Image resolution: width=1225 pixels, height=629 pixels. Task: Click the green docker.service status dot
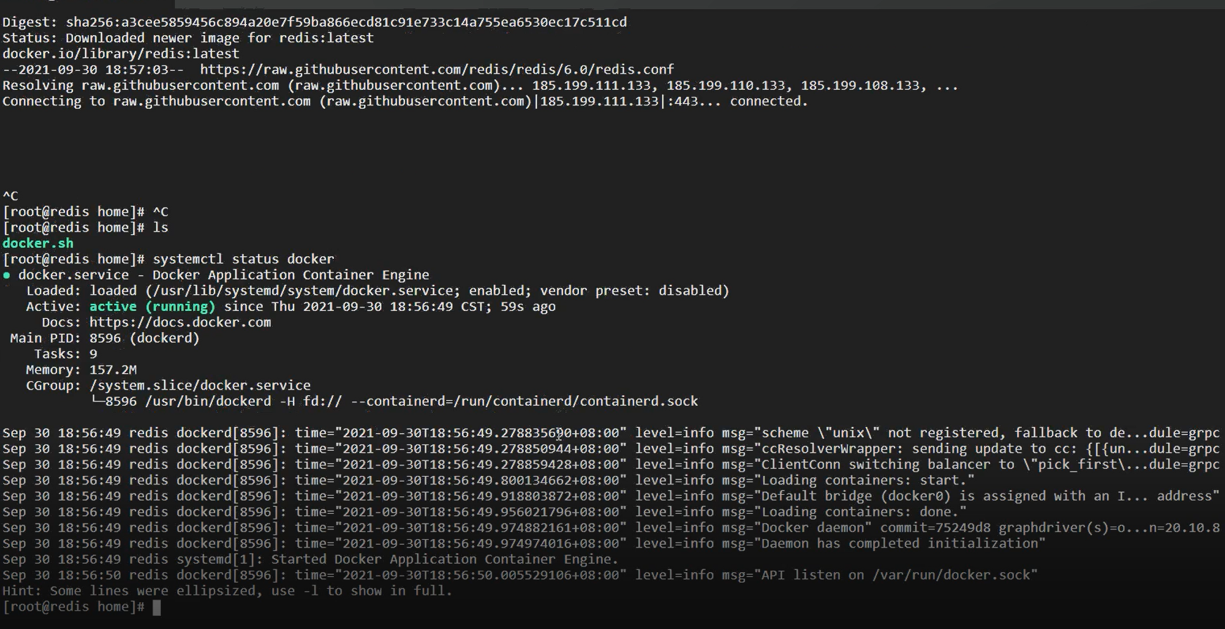[x=7, y=275]
